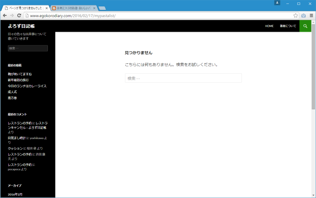Click the camera extension icon in toolbar
The width and height of the screenshot is (316, 198).
(304, 16)
